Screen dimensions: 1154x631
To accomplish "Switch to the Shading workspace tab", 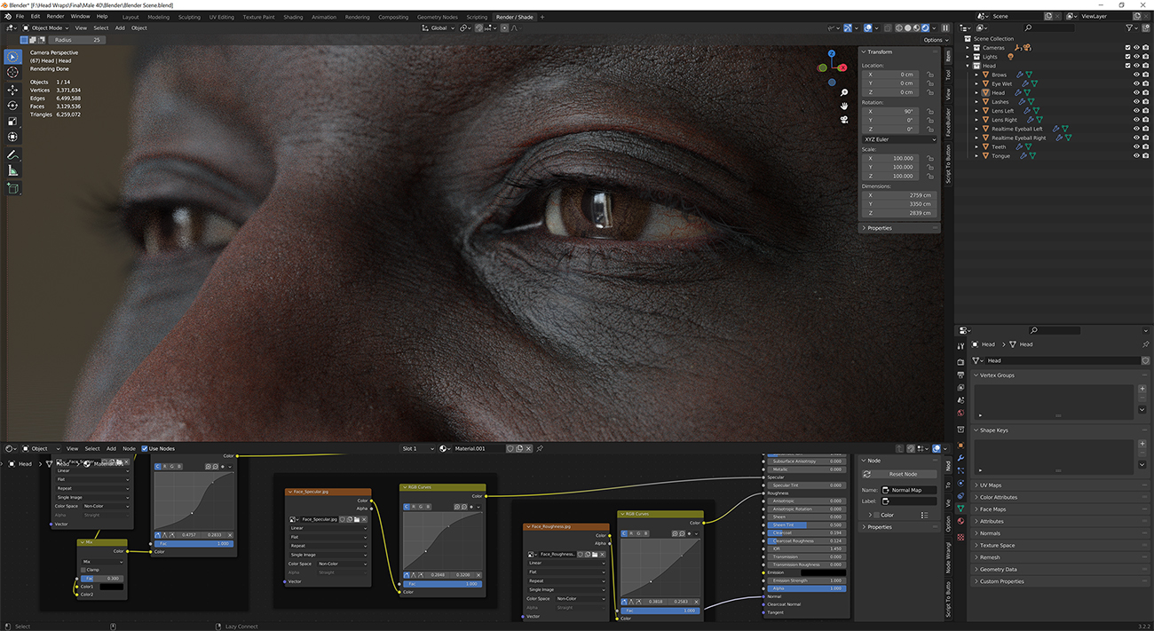I will (294, 16).
